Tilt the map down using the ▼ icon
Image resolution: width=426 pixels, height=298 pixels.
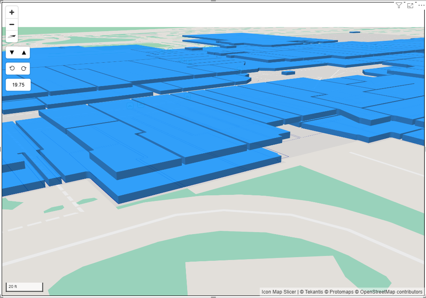point(11,52)
